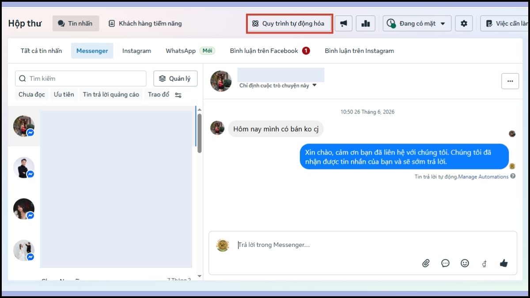The height and width of the screenshot is (298, 530).
Task: Focus the Tìm kiếm search field
Action: [x=81, y=79]
